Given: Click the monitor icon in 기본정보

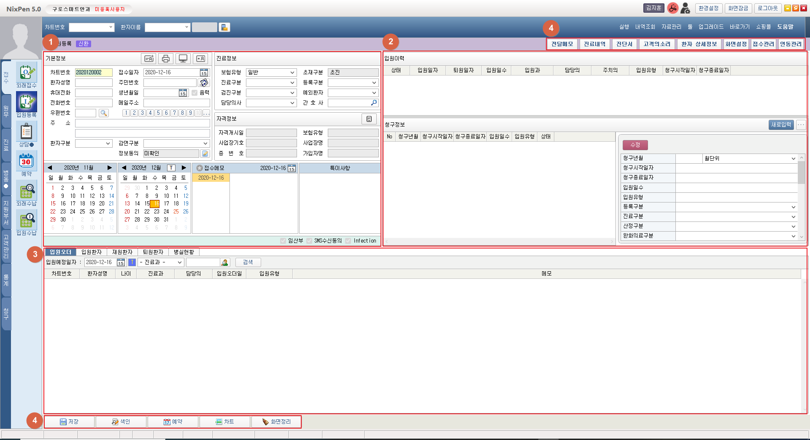Looking at the screenshot, I should point(183,59).
